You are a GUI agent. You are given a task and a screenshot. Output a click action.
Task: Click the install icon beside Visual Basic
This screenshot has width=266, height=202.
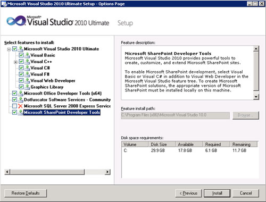tap(27, 55)
